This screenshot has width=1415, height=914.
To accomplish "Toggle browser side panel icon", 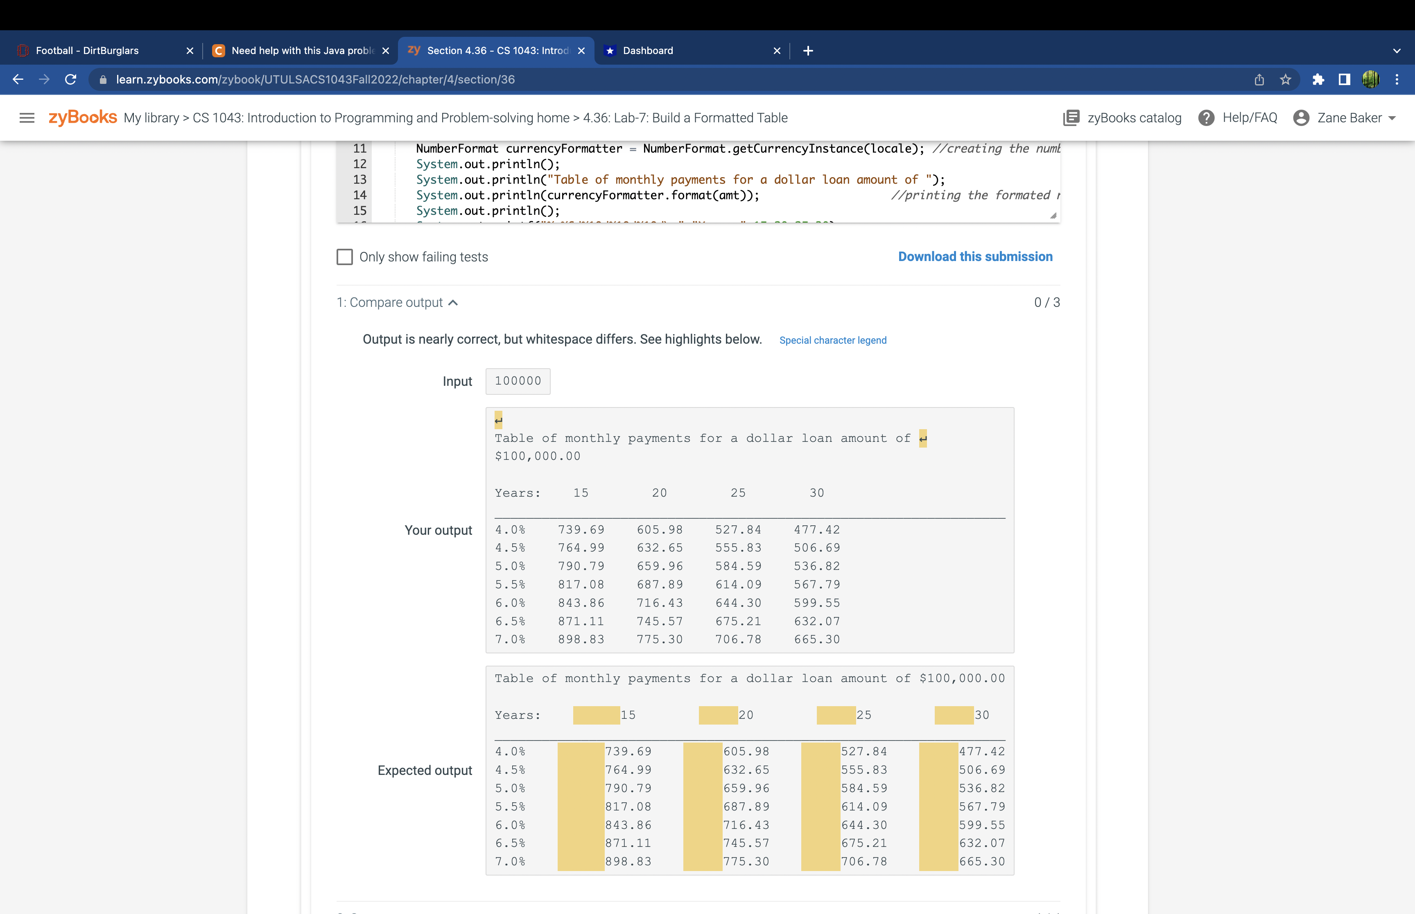I will [1344, 79].
